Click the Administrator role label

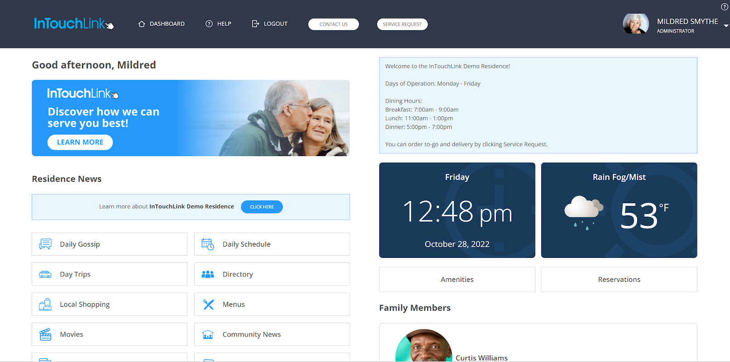point(675,31)
